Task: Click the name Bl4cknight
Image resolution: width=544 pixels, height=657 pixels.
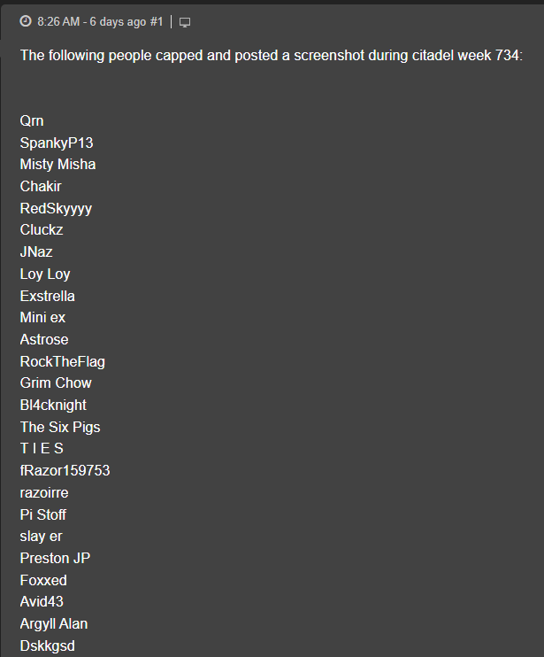Action: tap(53, 405)
